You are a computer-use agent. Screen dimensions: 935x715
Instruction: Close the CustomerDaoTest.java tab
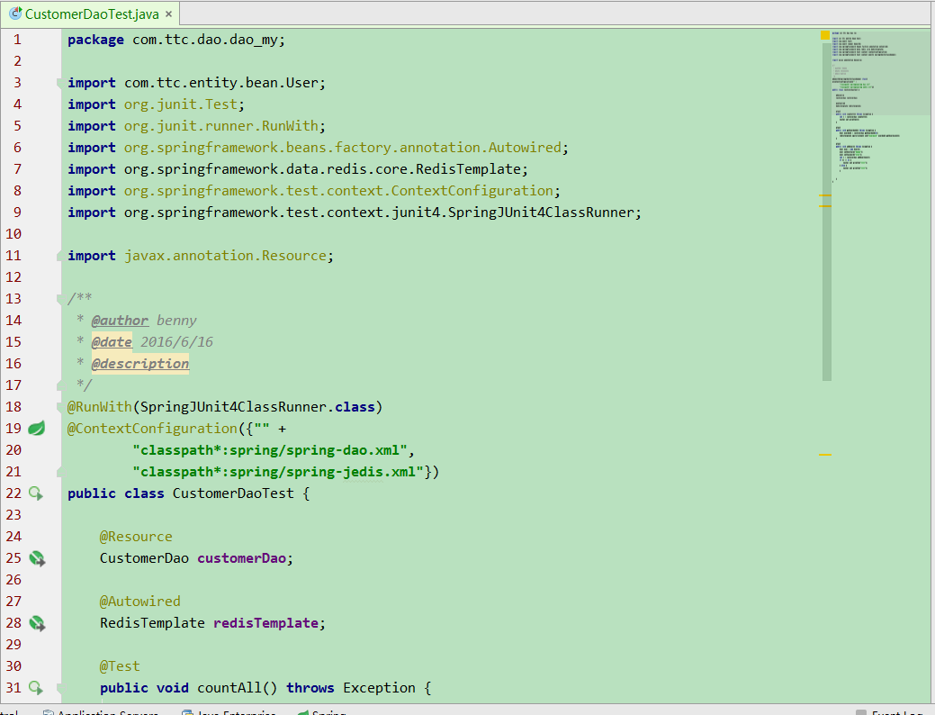169,14
